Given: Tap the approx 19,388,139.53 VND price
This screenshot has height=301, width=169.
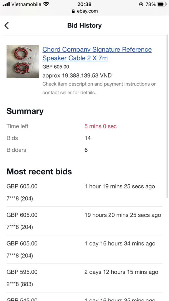Looking at the screenshot, I should pos(77,76).
